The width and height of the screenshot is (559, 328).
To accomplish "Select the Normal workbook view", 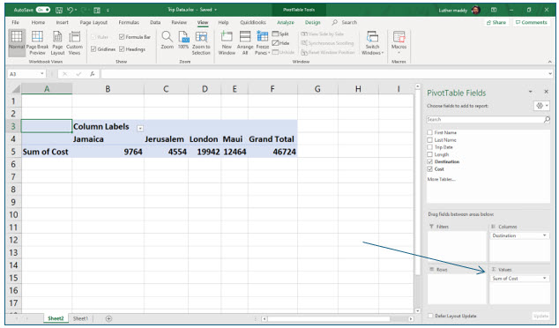I will tap(17, 42).
